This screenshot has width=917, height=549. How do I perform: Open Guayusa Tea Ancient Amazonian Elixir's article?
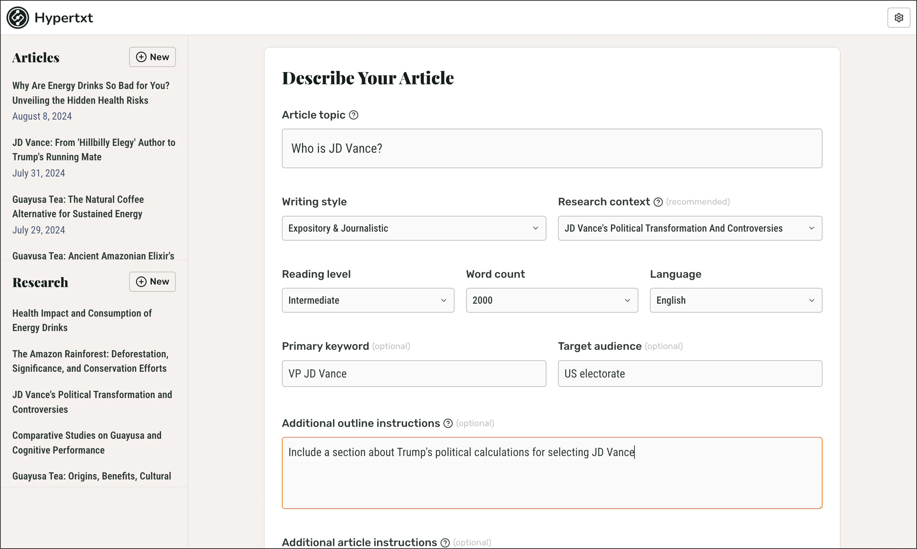tap(93, 256)
